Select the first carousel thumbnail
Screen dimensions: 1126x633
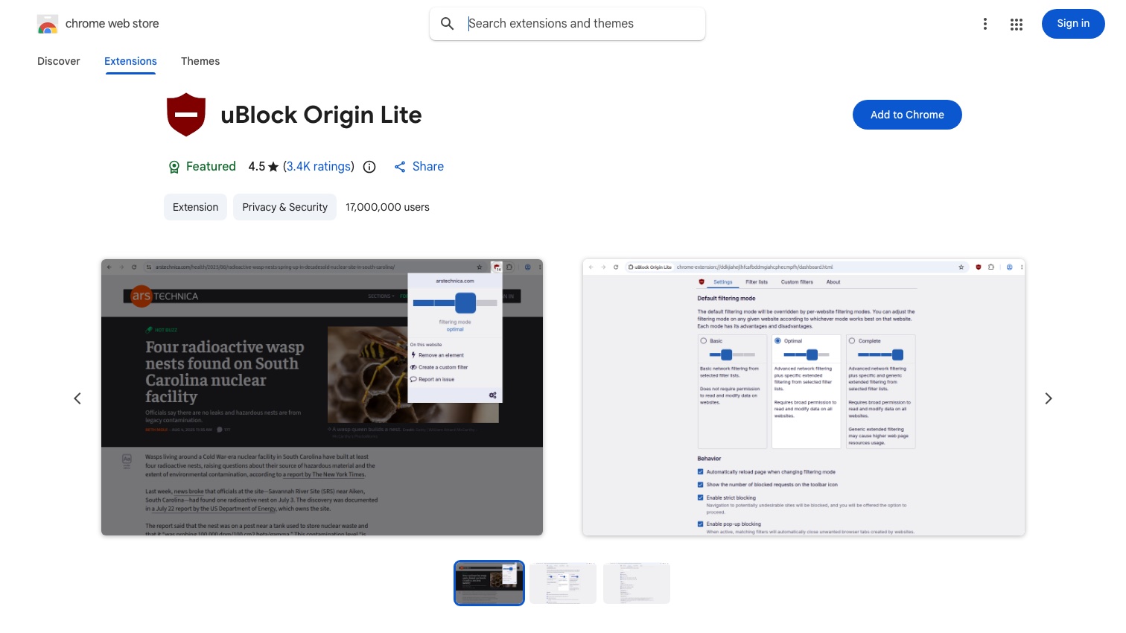click(489, 583)
